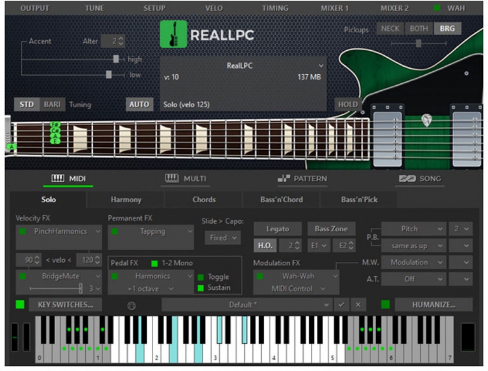Click the HOLD button

point(348,104)
